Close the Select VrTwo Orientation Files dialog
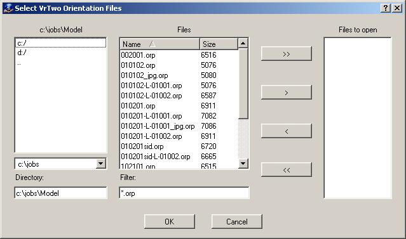The height and width of the screenshot is (239, 406). tap(397, 8)
